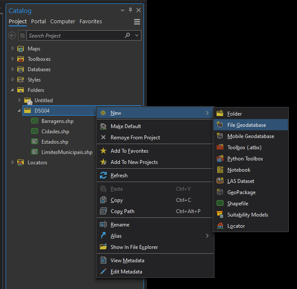Create a new Python Toolbox
The height and width of the screenshot is (289, 297).
click(245, 159)
